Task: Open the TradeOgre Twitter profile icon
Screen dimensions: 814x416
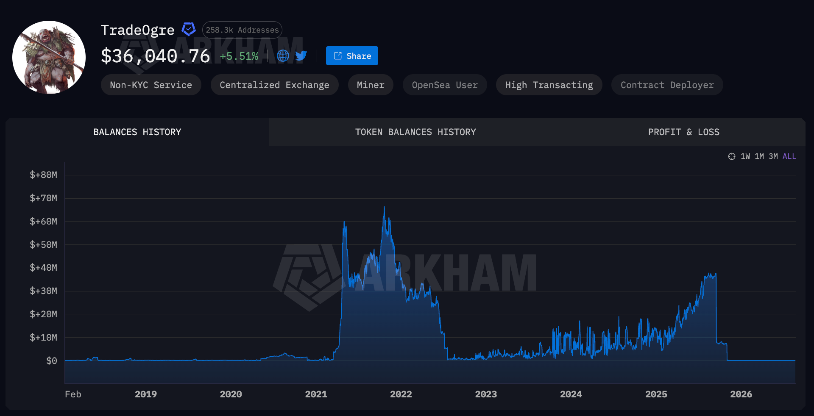Action: tap(301, 56)
